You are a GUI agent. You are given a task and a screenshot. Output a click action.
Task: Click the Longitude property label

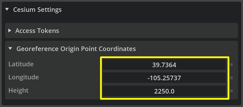[x=23, y=77]
